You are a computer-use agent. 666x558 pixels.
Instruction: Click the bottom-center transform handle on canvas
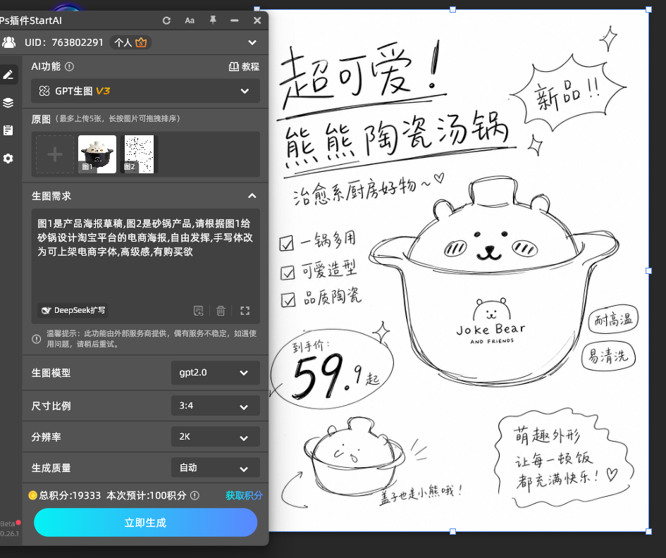tap(452, 532)
